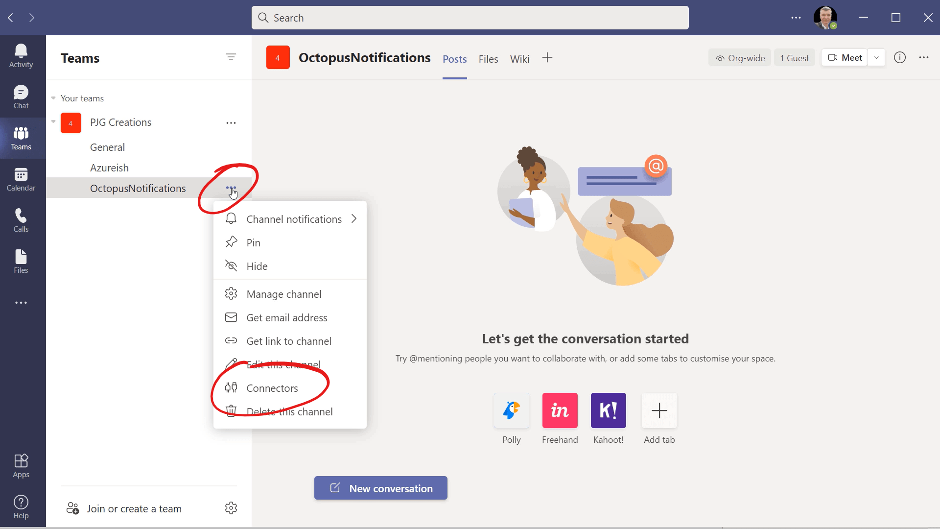Choose Pin from the context menu
The image size is (940, 529).
tap(290, 242)
